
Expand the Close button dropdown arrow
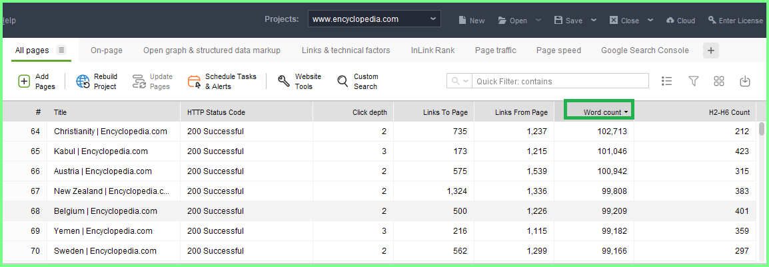point(650,20)
